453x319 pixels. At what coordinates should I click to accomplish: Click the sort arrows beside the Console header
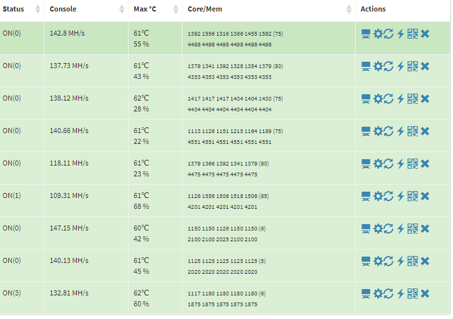(122, 10)
